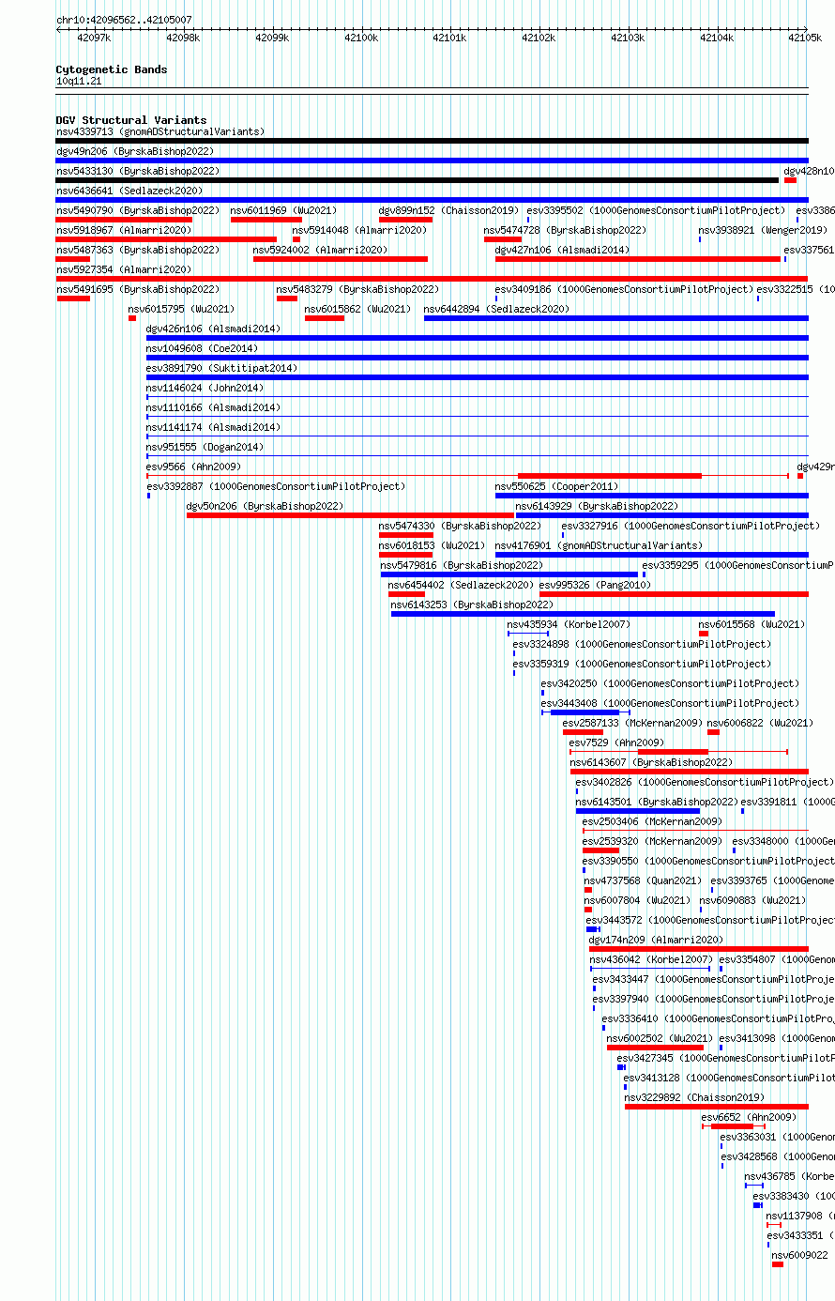Click the nsv6011969 (Wu2021) label
This screenshot has width=835, height=1301.
pos(283,210)
